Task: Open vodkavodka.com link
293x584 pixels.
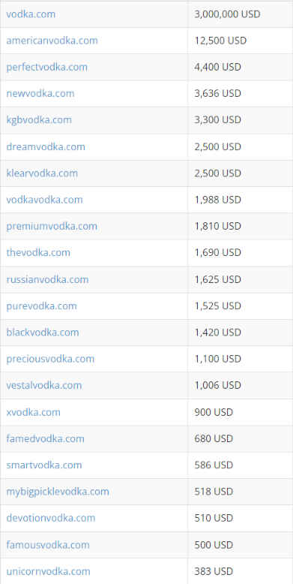Action: click(44, 200)
